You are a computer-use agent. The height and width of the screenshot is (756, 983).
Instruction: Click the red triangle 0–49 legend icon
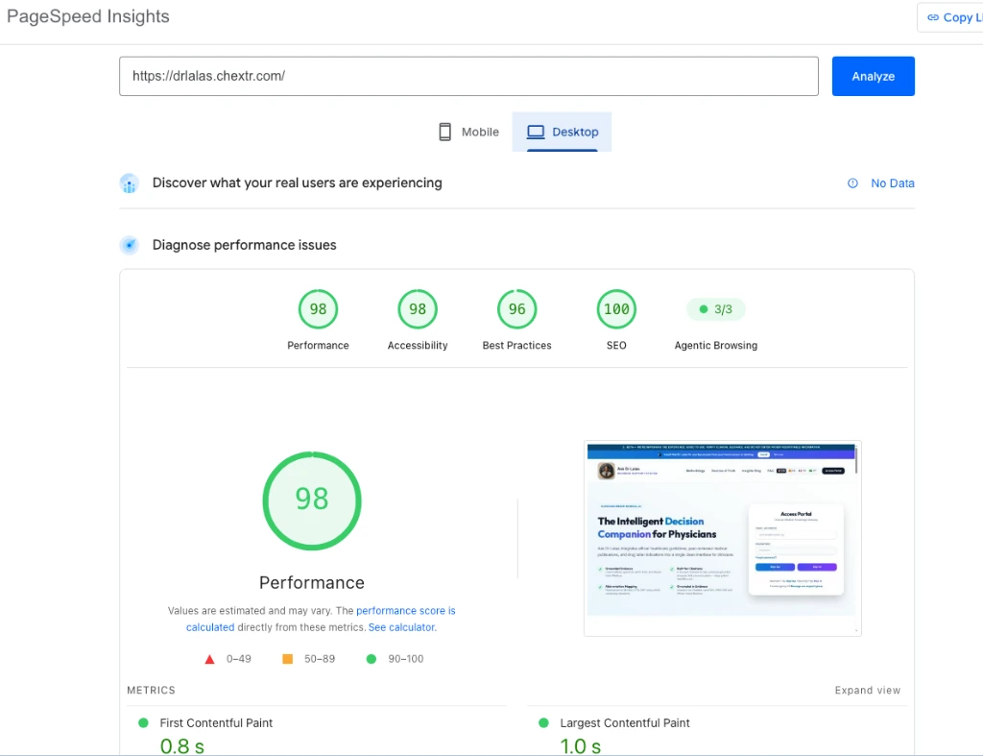pos(209,659)
